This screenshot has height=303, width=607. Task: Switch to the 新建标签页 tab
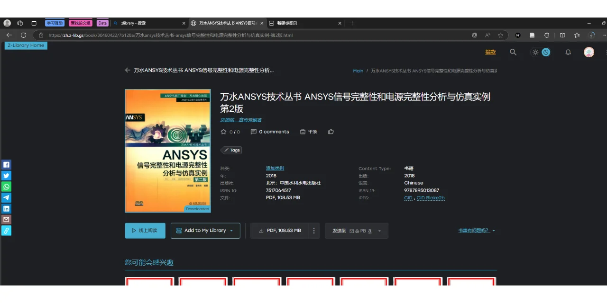click(304, 23)
